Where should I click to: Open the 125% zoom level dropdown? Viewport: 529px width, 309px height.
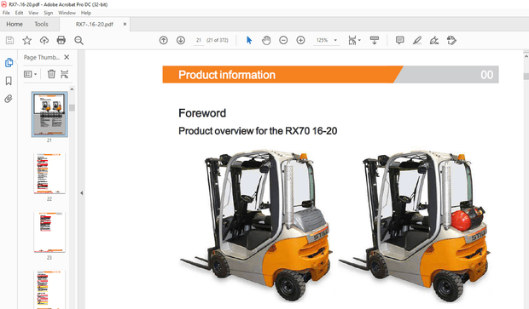click(x=327, y=40)
